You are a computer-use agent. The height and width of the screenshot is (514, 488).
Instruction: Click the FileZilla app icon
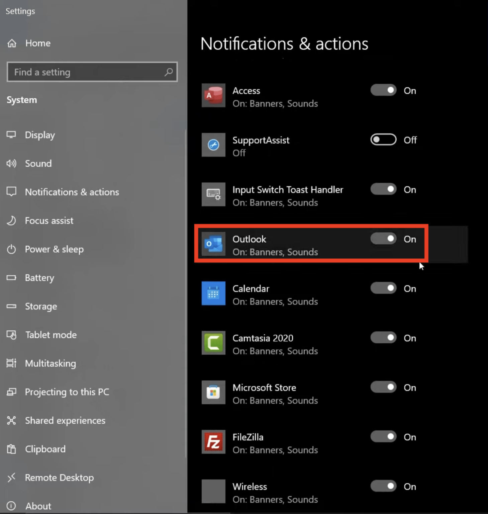click(213, 442)
